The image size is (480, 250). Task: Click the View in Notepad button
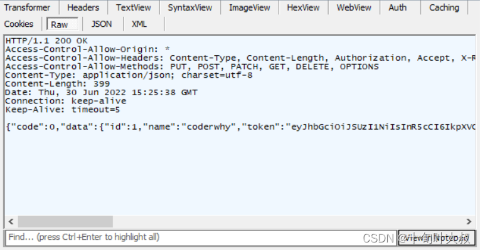pos(437,237)
